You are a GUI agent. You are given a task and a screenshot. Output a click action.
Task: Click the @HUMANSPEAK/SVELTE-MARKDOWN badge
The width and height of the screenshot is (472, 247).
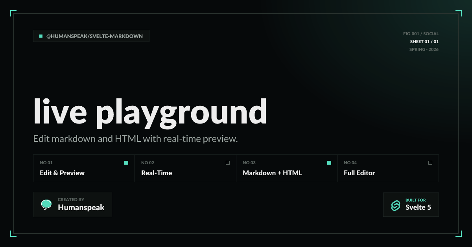tap(91, 36)
